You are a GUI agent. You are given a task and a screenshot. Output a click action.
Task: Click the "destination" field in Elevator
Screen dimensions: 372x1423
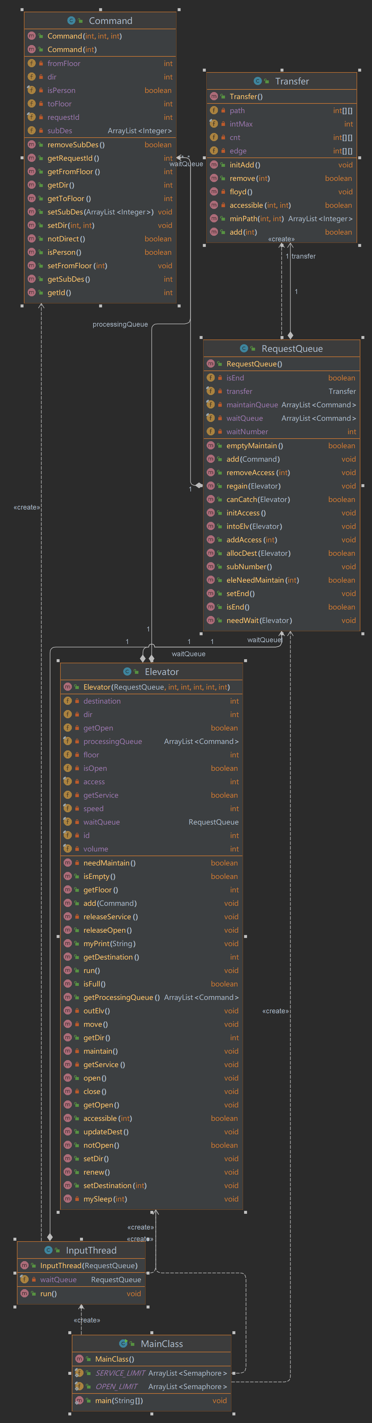(102, 701)
